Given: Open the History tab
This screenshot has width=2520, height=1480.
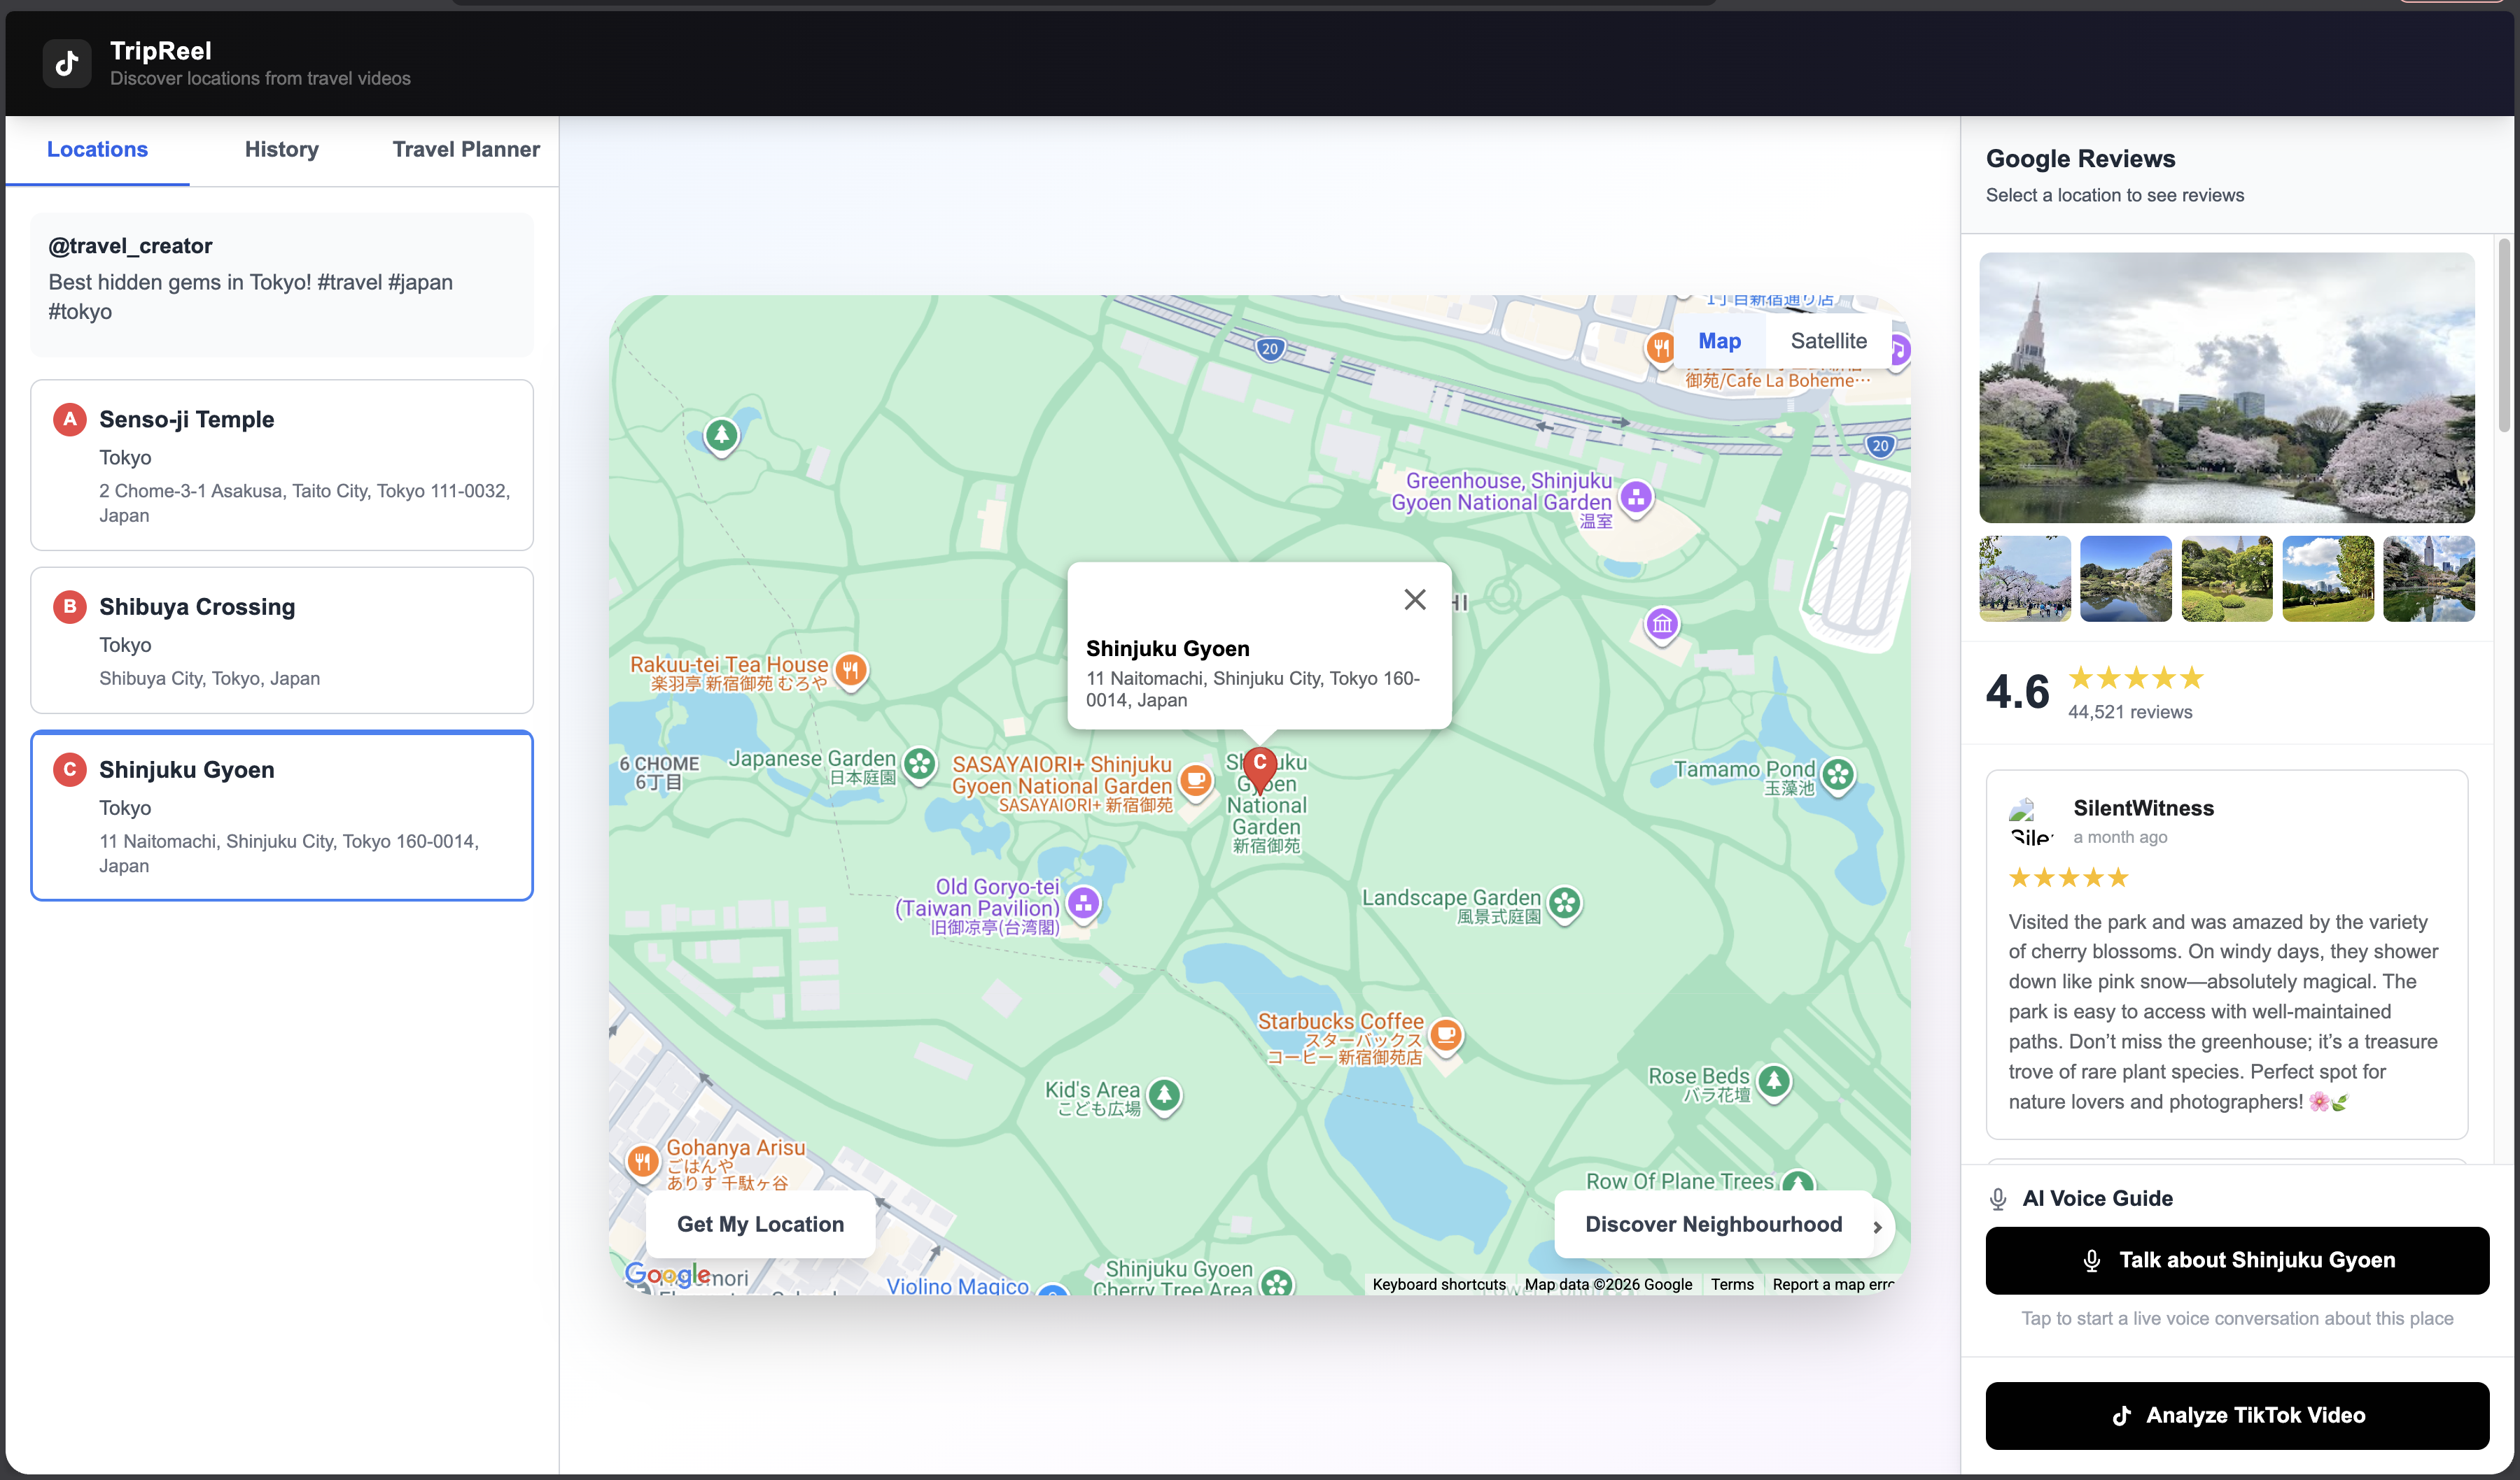Looking at the screenshot, I should (x=281, y=150).
